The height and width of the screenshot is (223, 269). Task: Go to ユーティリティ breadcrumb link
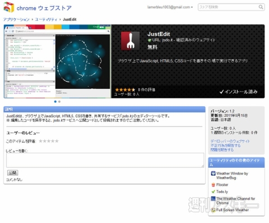click(x=46, y=20)
